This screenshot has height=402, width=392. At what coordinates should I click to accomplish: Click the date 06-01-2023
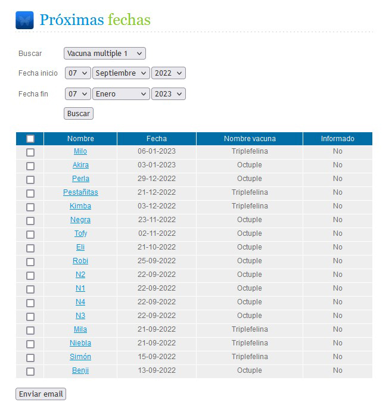pyautogui.click(x=157, y=151)
